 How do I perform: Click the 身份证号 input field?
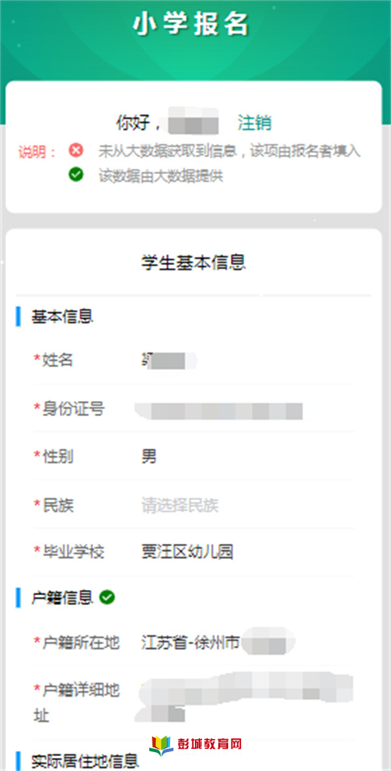tap(244, 410)
